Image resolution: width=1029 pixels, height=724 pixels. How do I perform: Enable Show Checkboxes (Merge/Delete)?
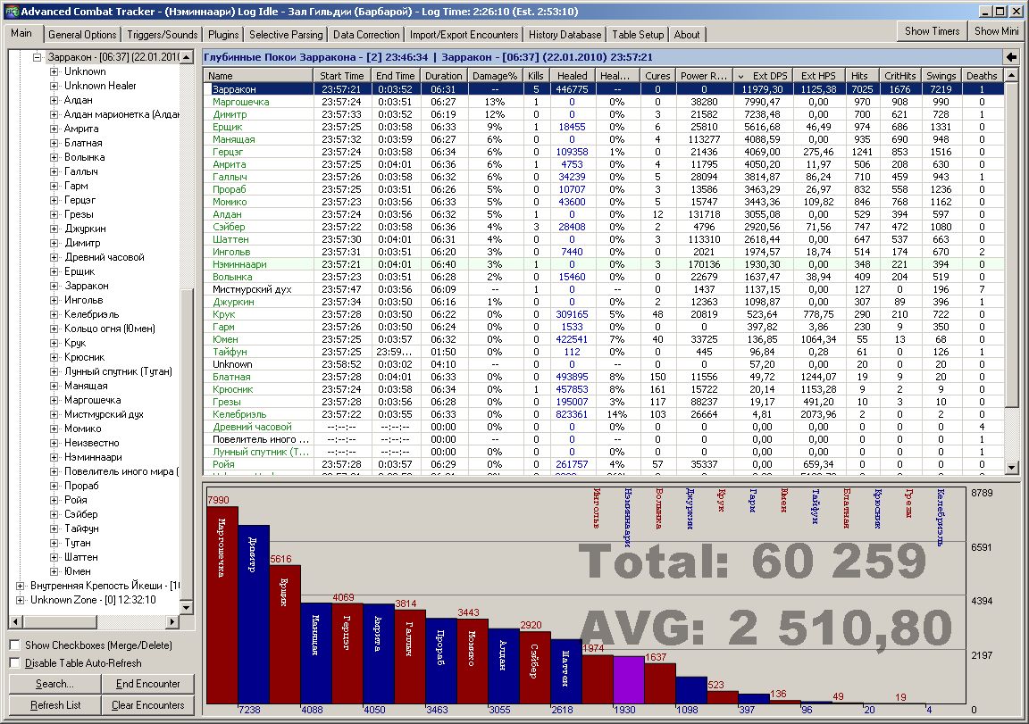coord(14,645)
